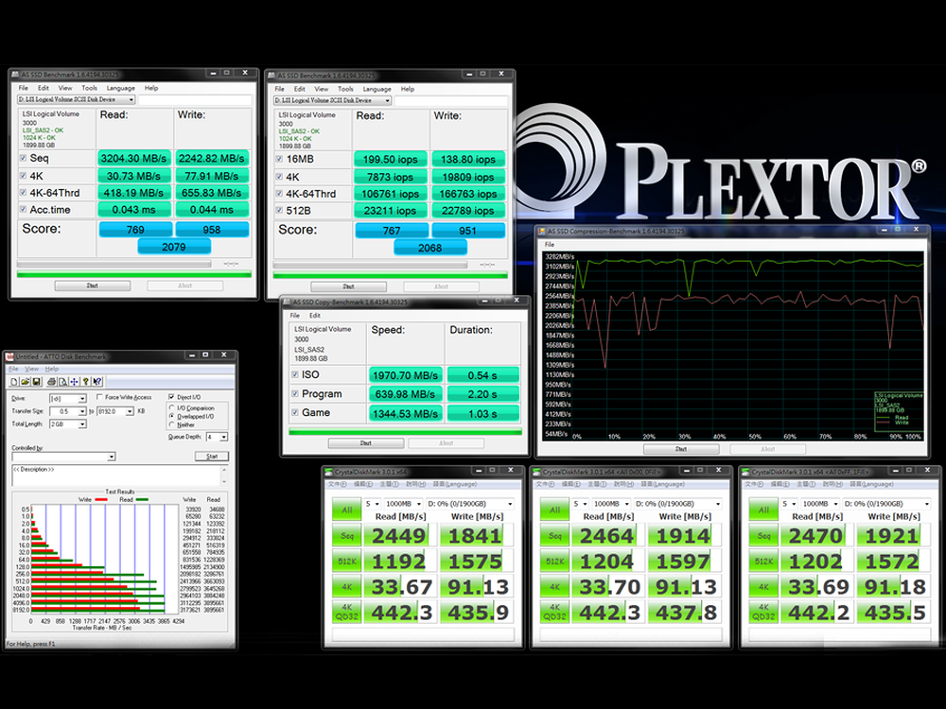The height and width of the screenshot is (709, 946).
Task: Open Tools menu in AS SSD MB/s window
Action: click(x=89, y=88)
